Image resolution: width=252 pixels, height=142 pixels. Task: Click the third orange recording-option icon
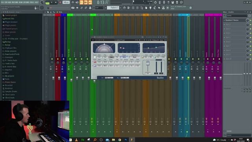[90, 2]
